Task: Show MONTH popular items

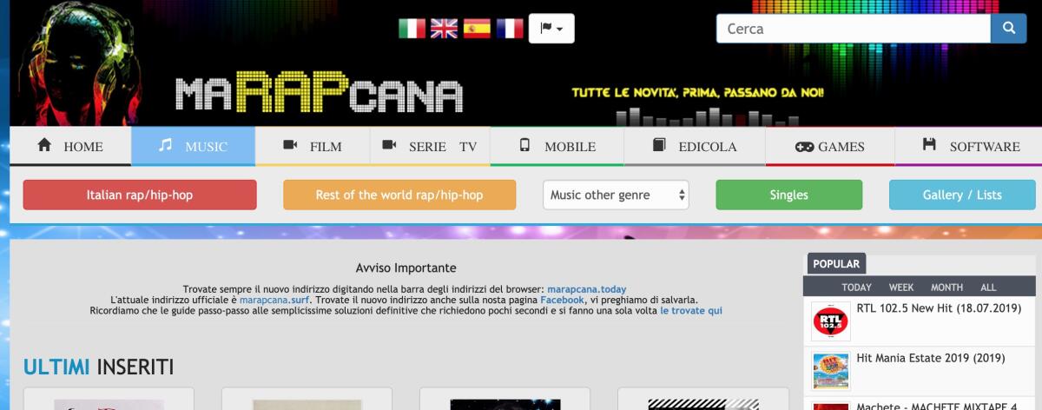Action: (x=946, y=287)
